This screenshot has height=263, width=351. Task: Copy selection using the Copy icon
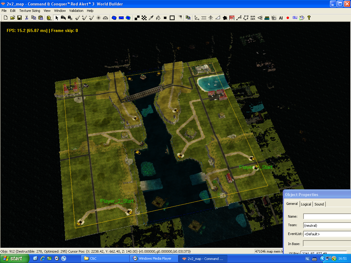click(x=34, y=18)
